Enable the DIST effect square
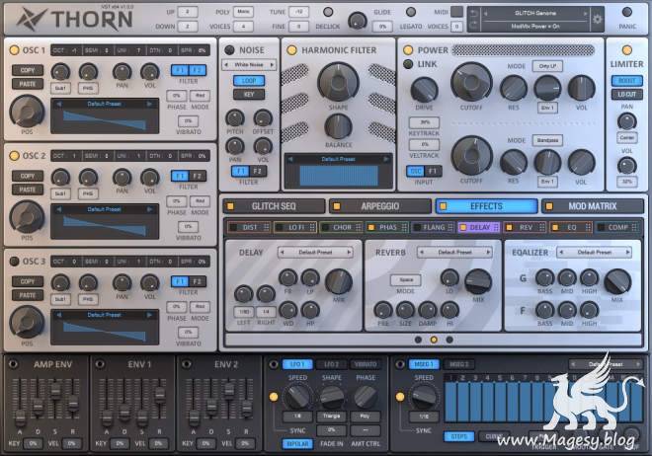652x456 pixels. (x=234, y=227)
